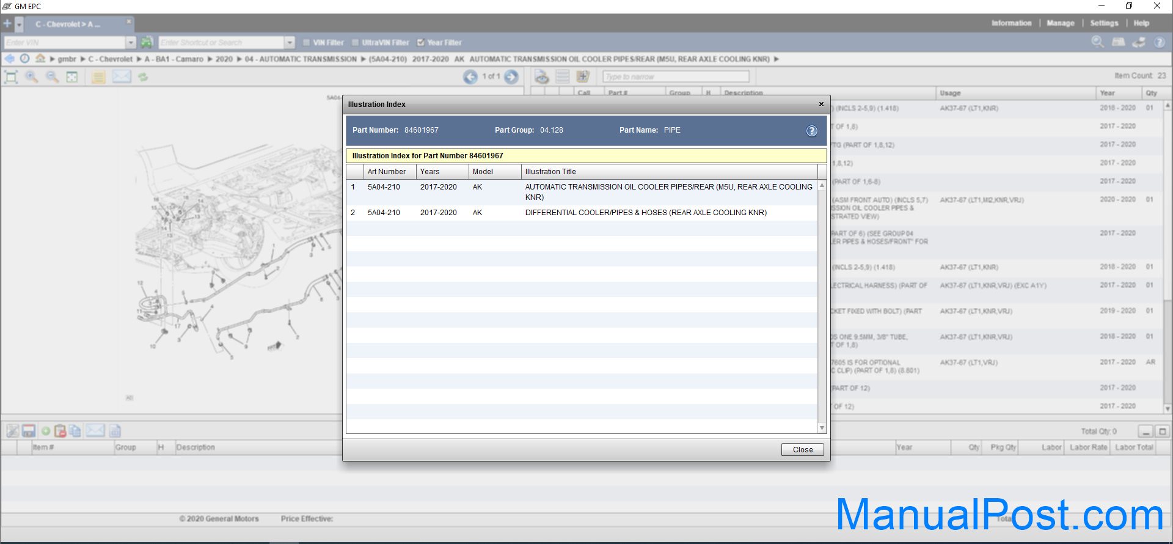This screenshot has width=1173, height=544.
Task: Expand the arrow after 2020 breadcrumb
Action: pos(239,59)
